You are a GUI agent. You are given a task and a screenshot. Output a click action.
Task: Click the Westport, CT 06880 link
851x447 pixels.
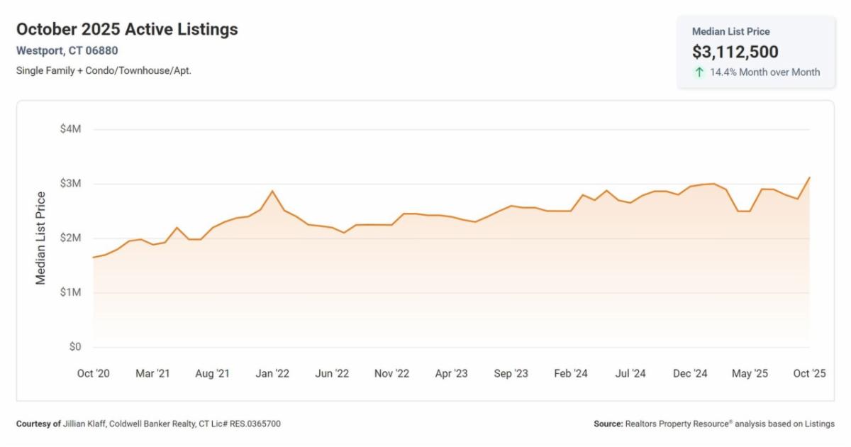tap(67, 50)
